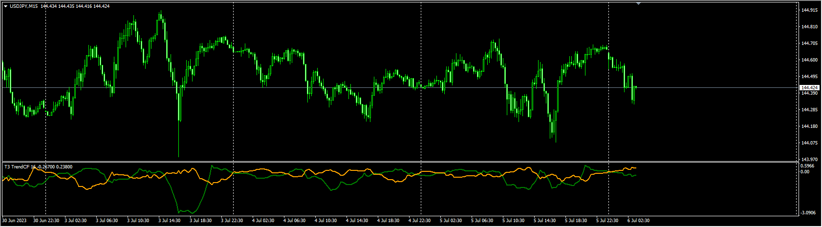Click price axis value 144.285
Image resolution: width=822 pixels, height=227 pixels.
810,110
